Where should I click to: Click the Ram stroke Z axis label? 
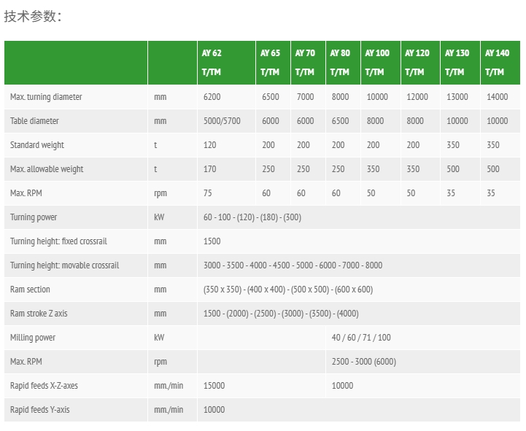(x=39, y=314)
